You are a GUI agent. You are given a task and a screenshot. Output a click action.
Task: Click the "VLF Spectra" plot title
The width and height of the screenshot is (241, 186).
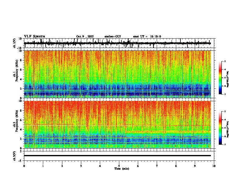coord(34,36)
